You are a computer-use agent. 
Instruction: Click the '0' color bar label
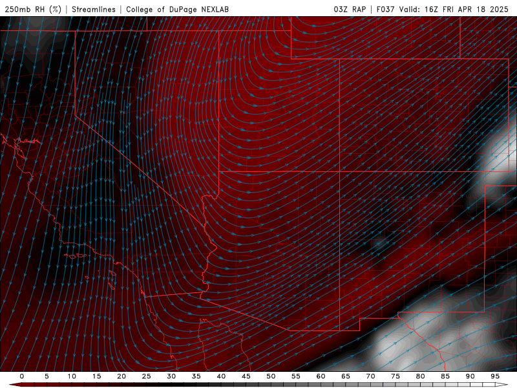pyautogui.click(x=22, y=376)
